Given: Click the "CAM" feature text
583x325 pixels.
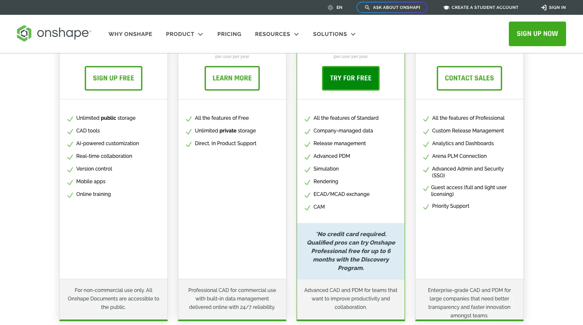Looking at the screenshot, I should (319, 207).
